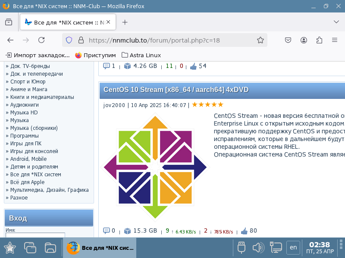
Task: Click the address bar URL
Action: point(154,40)
